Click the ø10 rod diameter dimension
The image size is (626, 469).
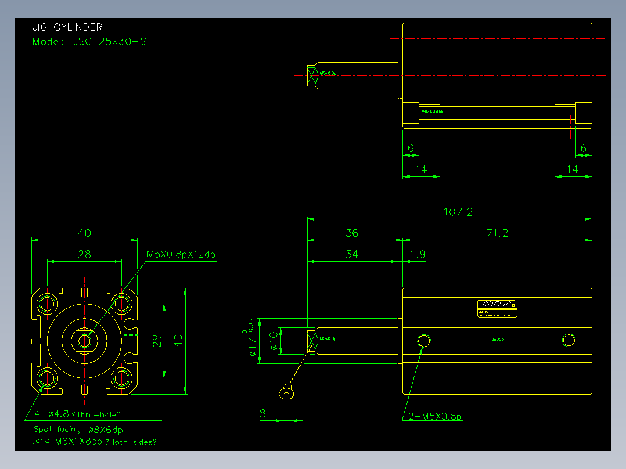[x=274, y=341]
